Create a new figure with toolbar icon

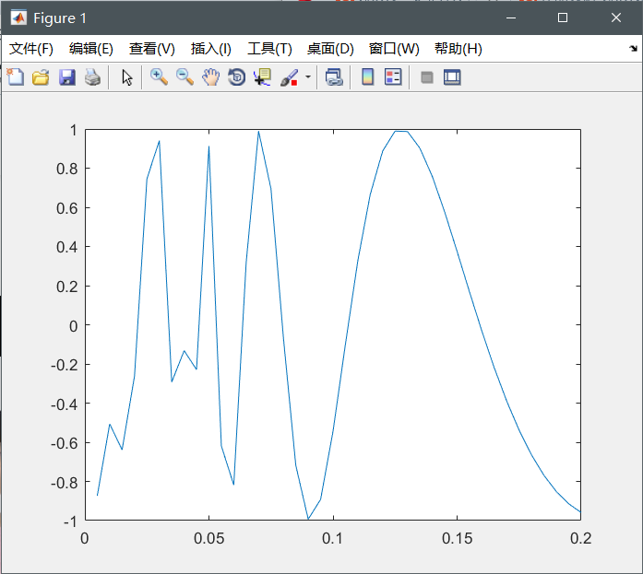point(16,77)
